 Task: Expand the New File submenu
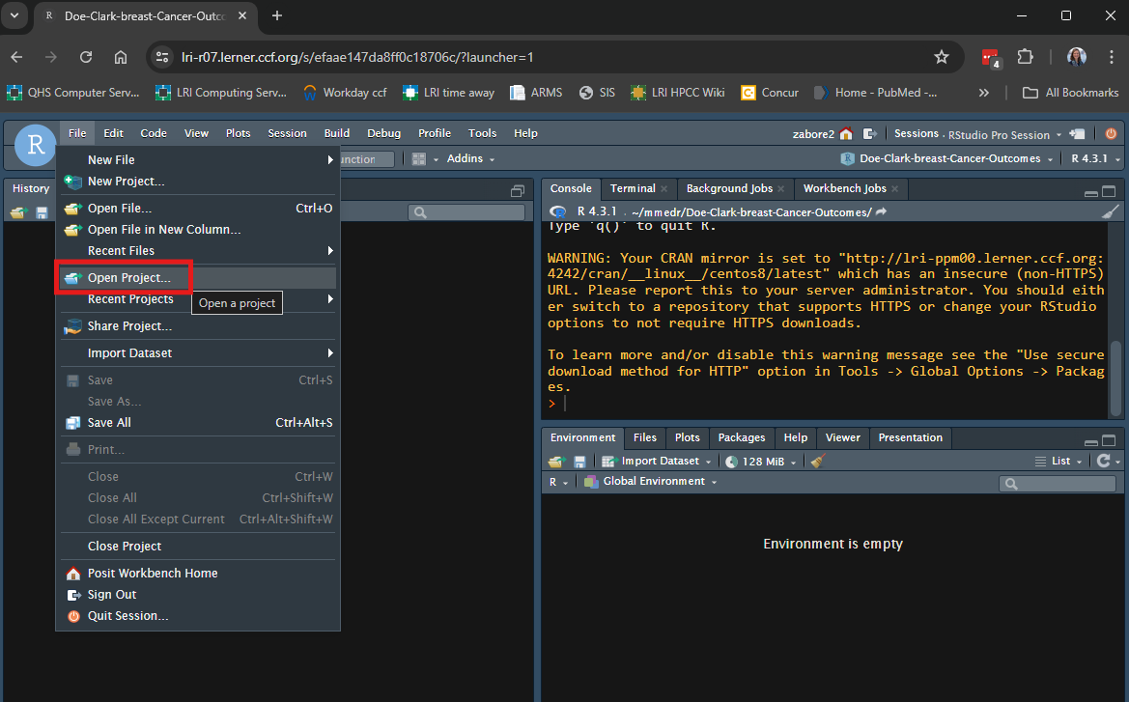pos(196,160)
